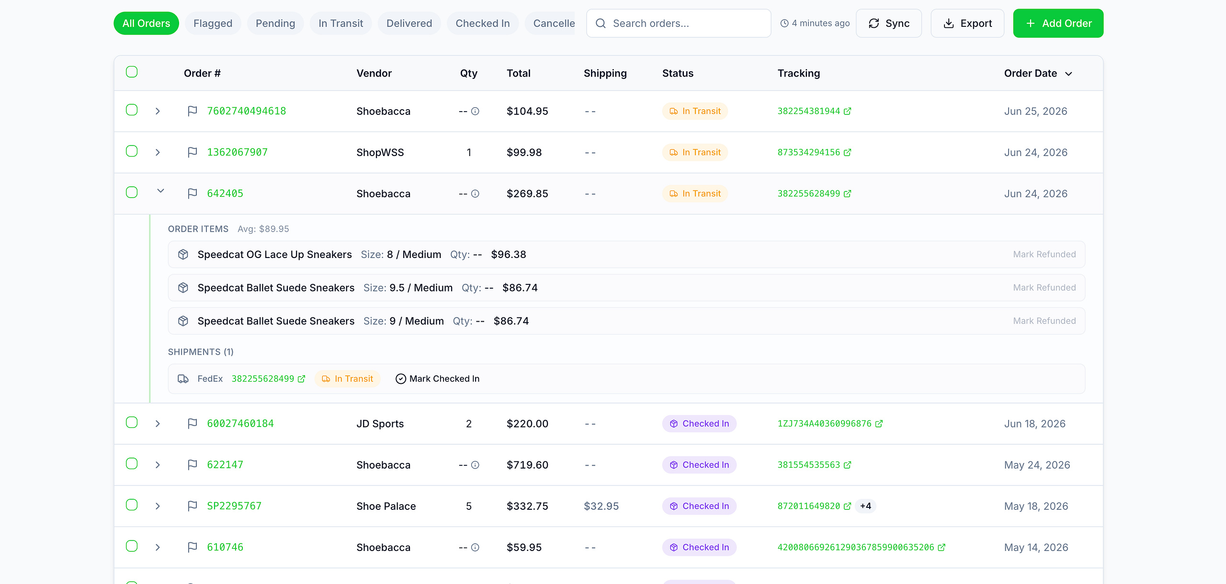Click quantity info icon for order 642405
This screenshot has width=1226, height=584.
tap(475, 193)
